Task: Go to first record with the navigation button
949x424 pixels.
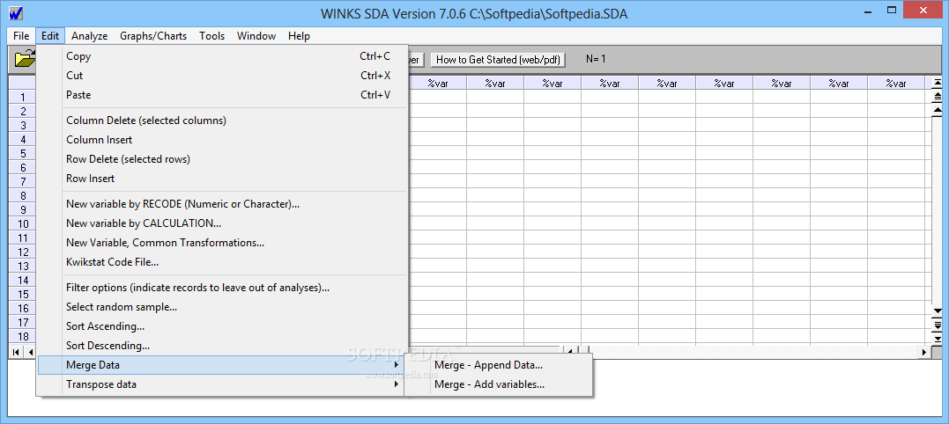Action: (16, 352)
